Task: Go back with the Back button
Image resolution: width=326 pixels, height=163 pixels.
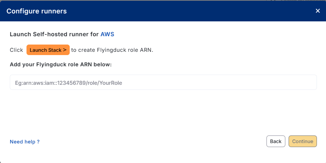Action: point(276,141)
